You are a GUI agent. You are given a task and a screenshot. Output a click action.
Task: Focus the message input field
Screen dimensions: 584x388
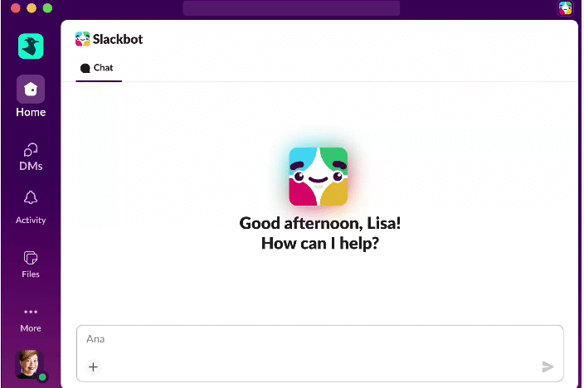pyautogui.click(x=319, y=339)
